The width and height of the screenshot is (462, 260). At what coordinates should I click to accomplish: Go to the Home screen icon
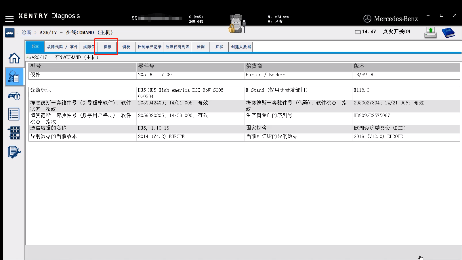(x=14, y=58)
